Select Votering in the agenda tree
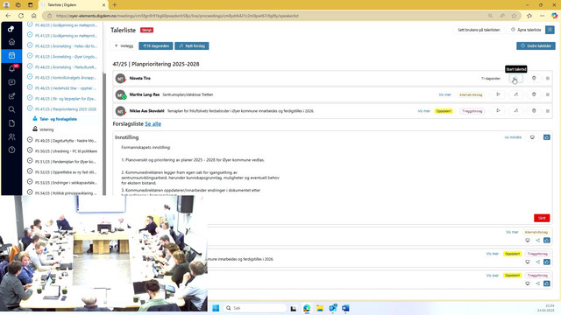Screen dimensions: 561x315 click(x=46, y=129)
